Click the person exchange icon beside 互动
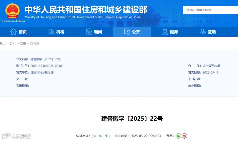The width and height of the screenshot is (238, 141). tap(203, 31)
